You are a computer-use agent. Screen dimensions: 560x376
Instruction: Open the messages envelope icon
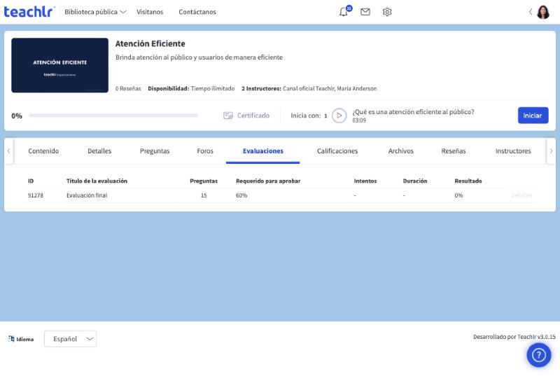coord(365,12)
